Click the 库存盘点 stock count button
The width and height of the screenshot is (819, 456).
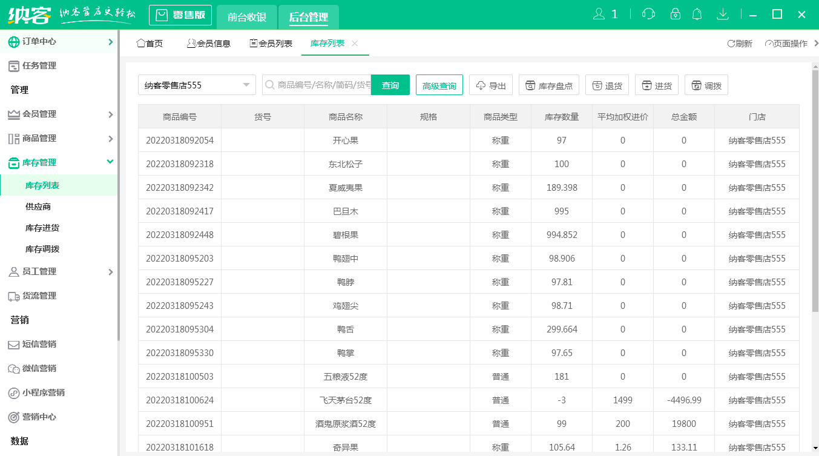click(x=549, y=85)
